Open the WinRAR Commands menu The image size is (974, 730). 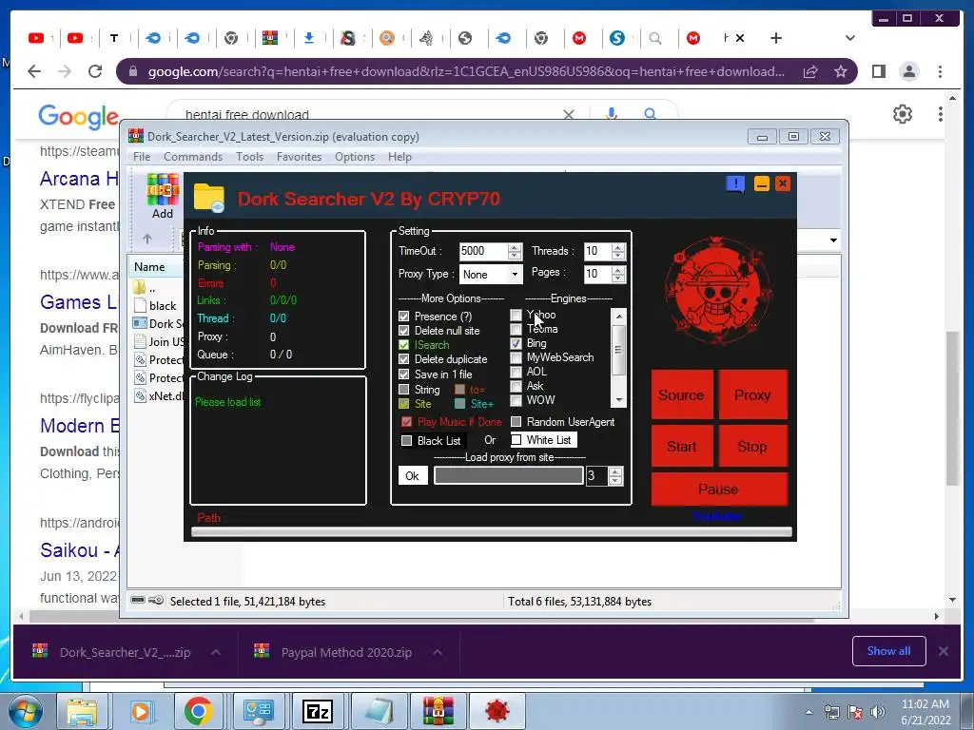(x=193, y=157)
